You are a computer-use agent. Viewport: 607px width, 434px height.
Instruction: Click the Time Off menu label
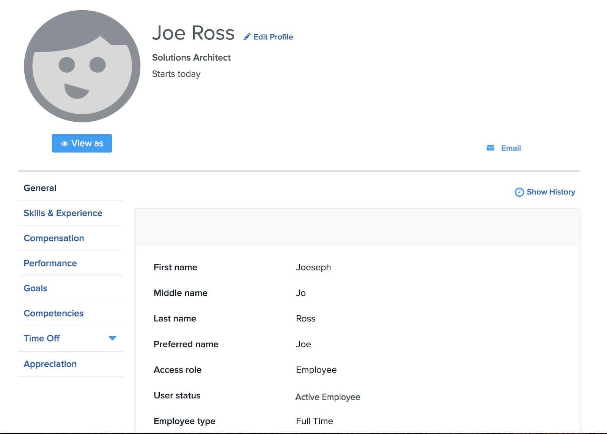[42, 338]
